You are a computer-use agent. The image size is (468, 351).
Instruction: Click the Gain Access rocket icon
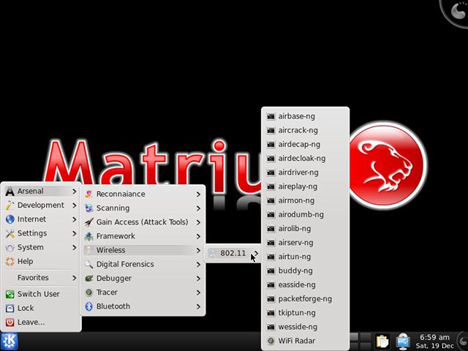[88, 222]
